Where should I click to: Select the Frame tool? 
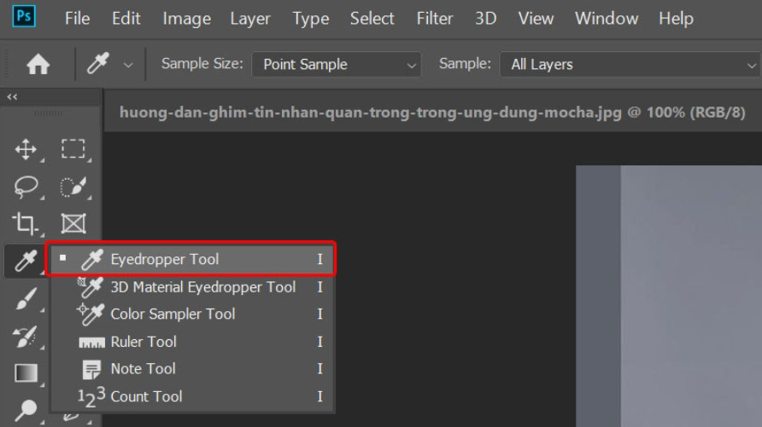coord(73,223)
